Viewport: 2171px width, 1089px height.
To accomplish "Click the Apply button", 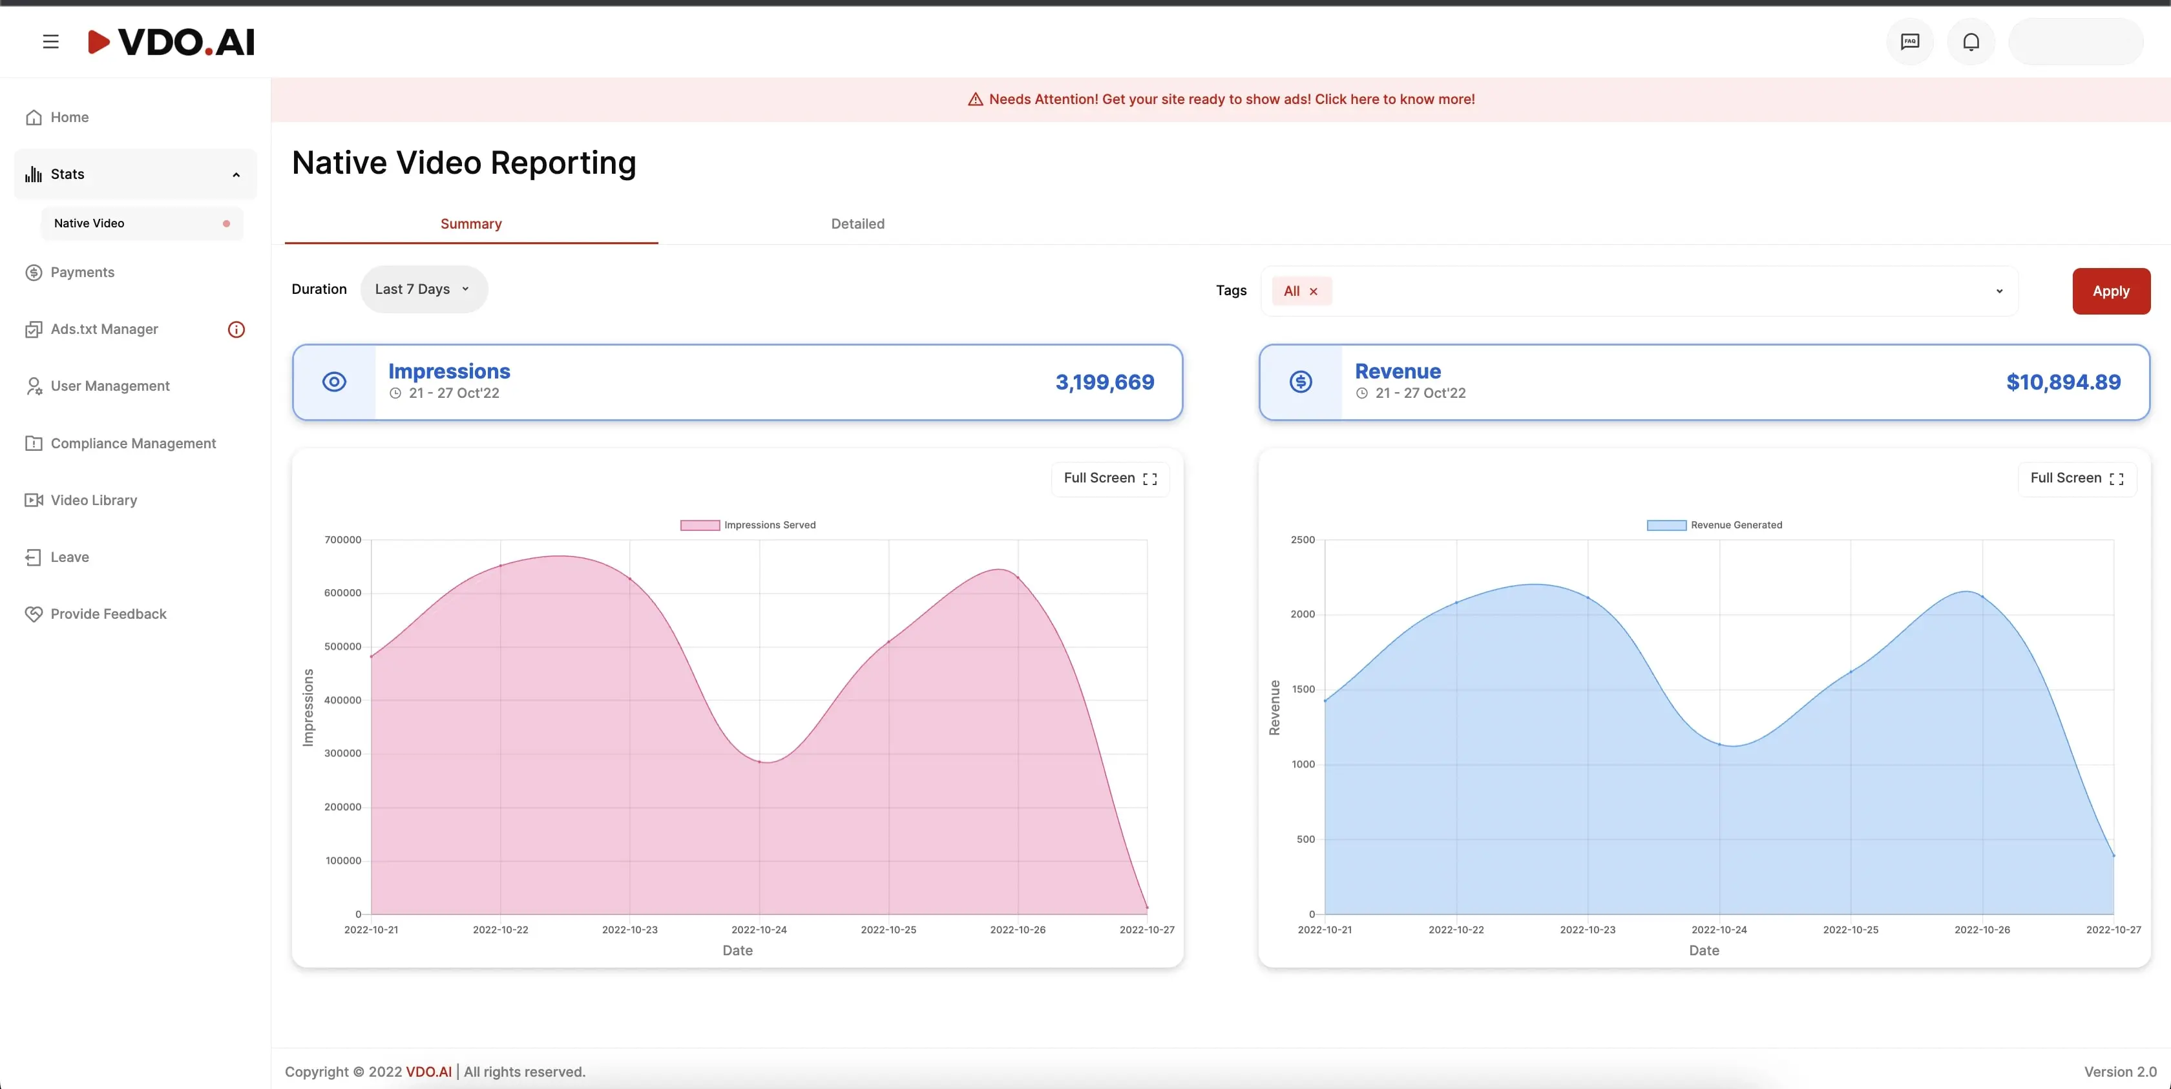I will coord(2110,291).
